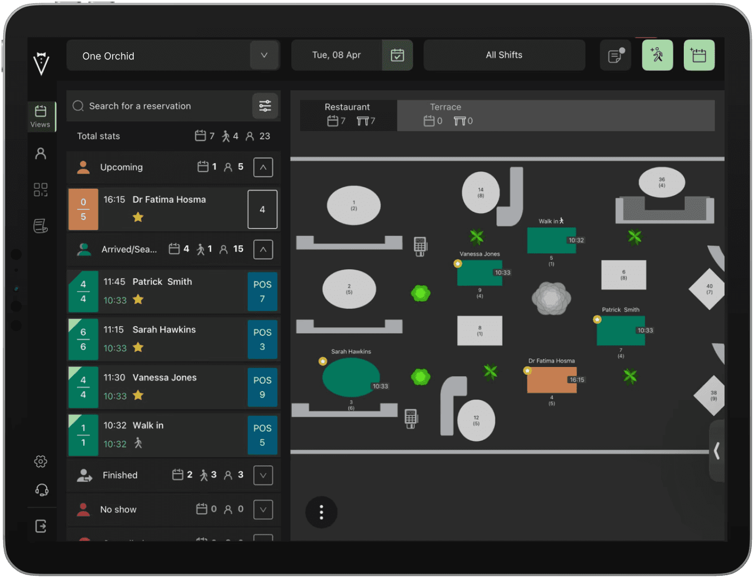Switch to the Restaurant floor tab

coord(348,115)
